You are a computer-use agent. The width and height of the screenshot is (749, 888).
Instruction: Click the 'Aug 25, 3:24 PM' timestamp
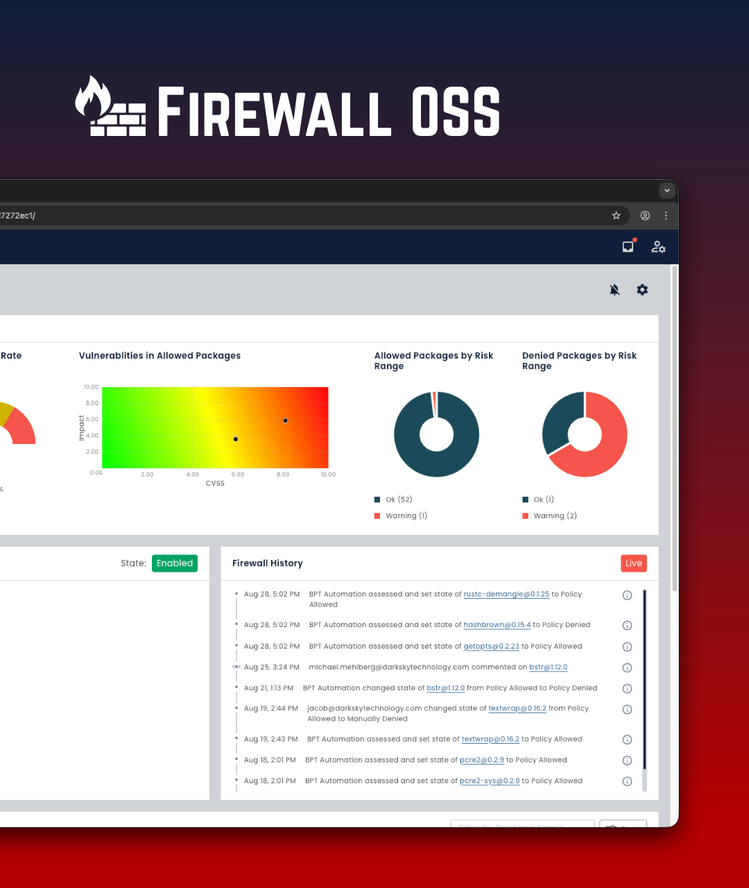[x=272, y=667]
